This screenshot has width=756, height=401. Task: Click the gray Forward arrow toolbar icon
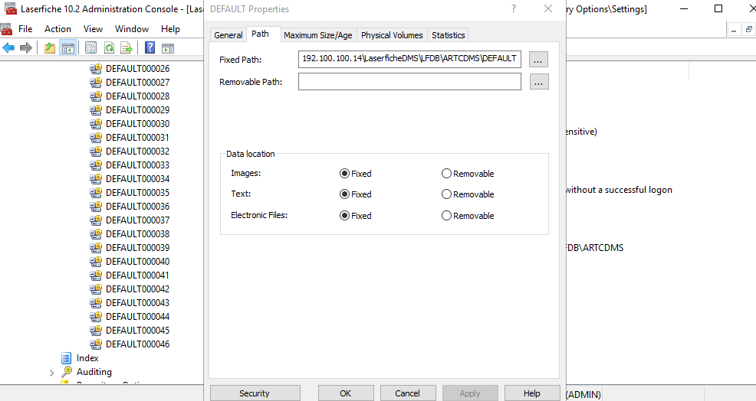click(x=26, y=47)
